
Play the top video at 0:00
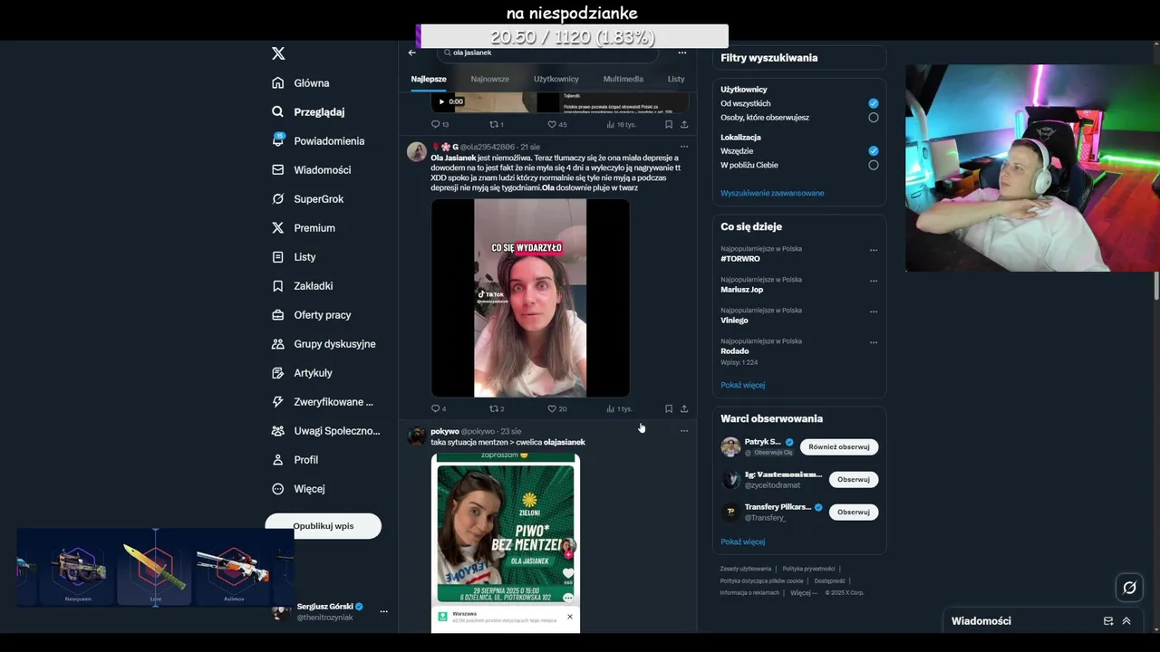[x=442, y=101]
